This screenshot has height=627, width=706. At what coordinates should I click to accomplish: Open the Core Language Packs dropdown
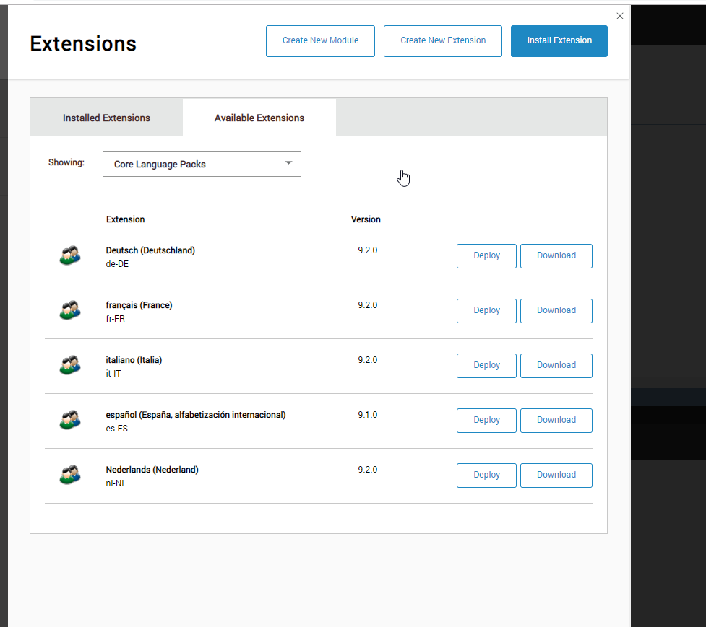(x=202, y=164)
